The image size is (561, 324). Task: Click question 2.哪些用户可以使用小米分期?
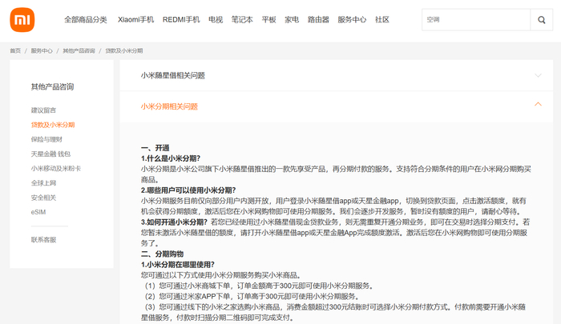coord(188,190)
